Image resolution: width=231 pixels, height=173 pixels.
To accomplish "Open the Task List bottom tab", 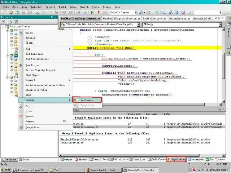I will [x=138, y=159].
